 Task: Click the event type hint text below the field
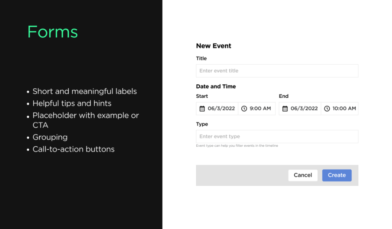(x=237, y=146)
